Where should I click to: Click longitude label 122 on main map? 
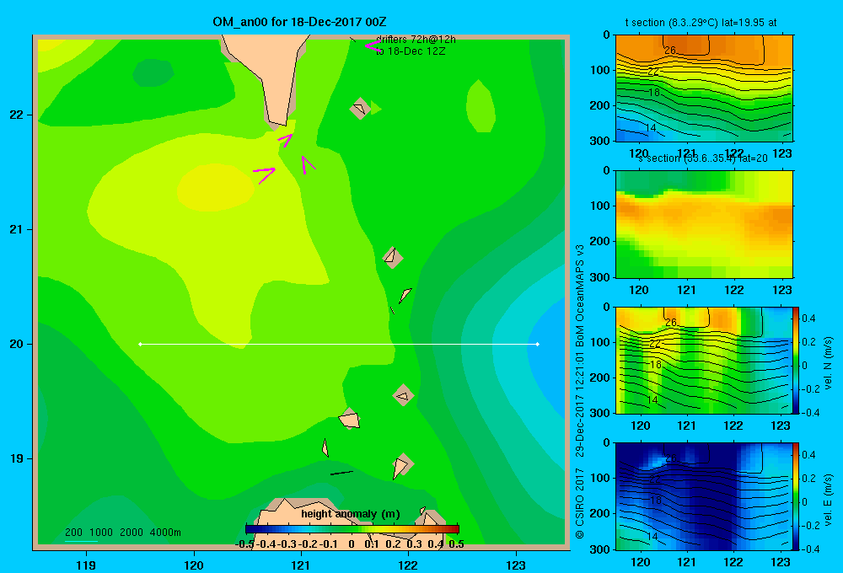(409, 565)
